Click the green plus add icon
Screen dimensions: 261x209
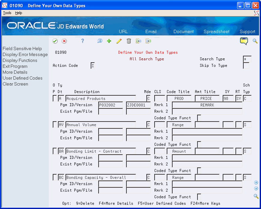pyautogui.click(x=109, y=41)
